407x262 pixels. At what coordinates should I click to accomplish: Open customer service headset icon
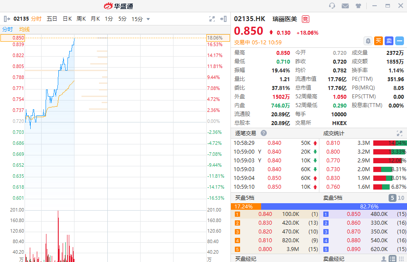point(332,6)
